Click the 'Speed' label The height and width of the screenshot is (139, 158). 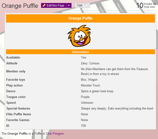[11, 103]
